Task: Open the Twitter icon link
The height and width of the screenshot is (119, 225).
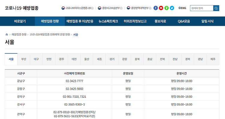Action: point(172,8)
